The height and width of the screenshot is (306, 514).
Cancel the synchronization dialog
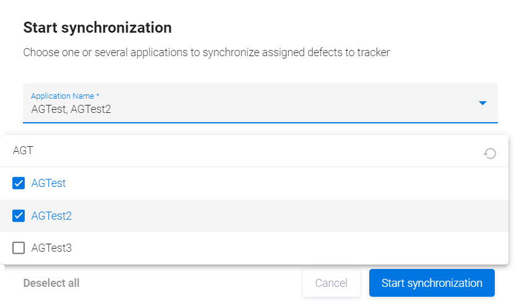click(x=331, y=283)
